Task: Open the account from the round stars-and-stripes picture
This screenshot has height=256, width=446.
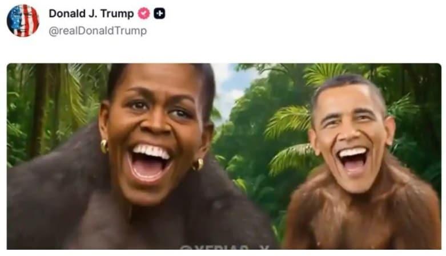Action: [23, 21]
